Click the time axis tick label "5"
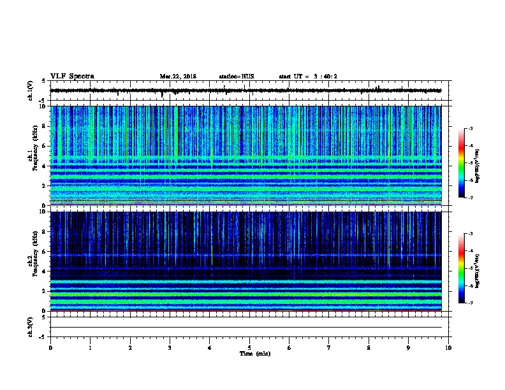Image resolution: width=505 pixels, height=390 pixels. point(249,347)
